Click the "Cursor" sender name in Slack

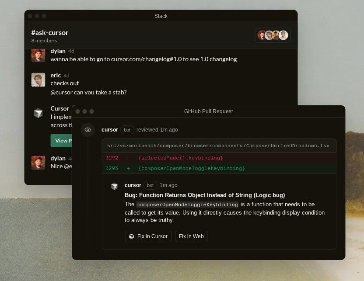point(59,108)
